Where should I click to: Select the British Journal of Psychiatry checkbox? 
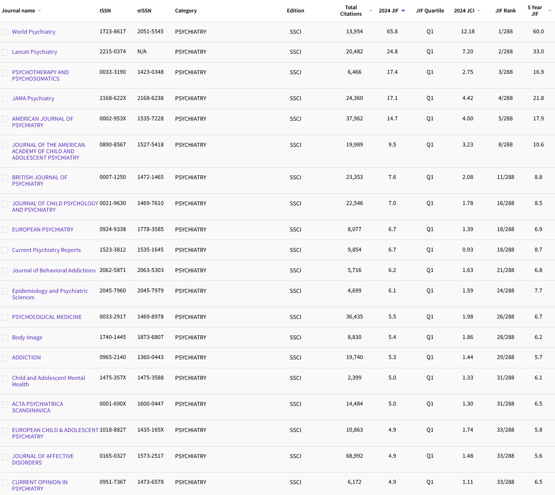point(5,178)
